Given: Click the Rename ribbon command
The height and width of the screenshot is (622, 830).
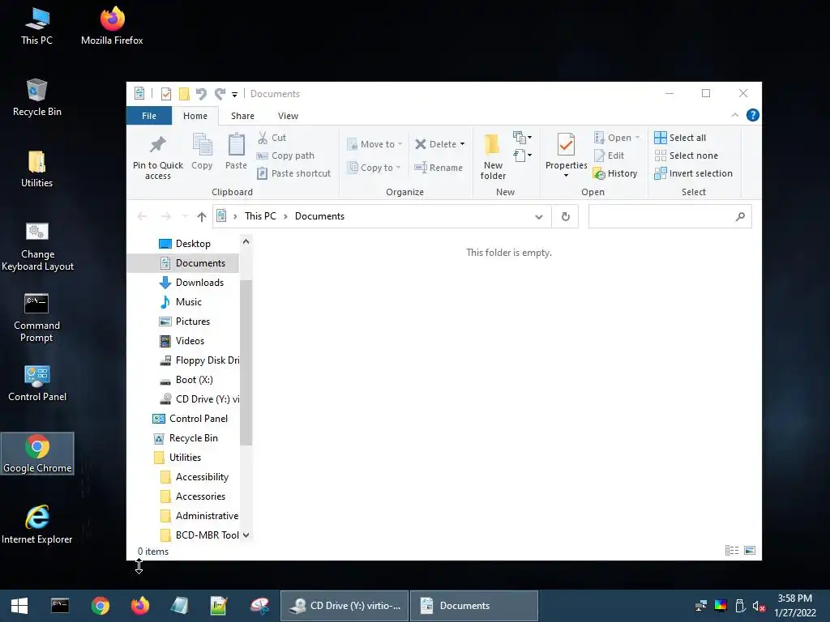Looking at the screenshot, I should pos(439,168).
